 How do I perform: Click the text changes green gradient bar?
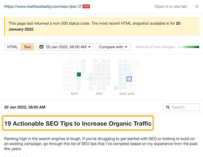pos(188,47)
